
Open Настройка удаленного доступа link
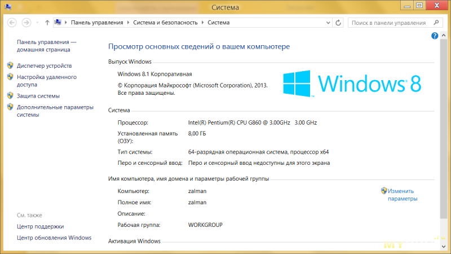click(x=47, y=81)
